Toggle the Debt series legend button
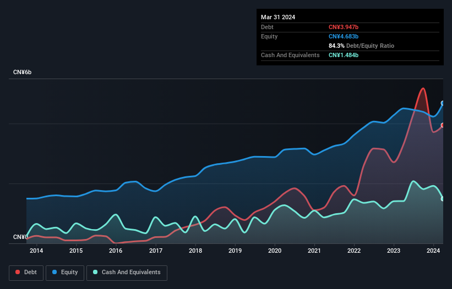The height and width of the screenshot is (289, 452). [x=26, y=273]
